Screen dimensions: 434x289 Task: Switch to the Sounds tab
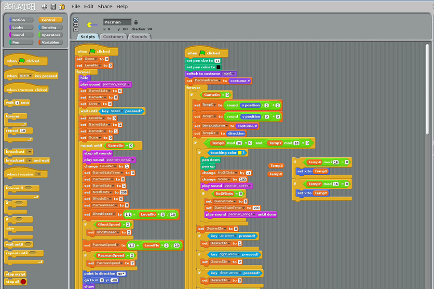click(x=139, y=37)
